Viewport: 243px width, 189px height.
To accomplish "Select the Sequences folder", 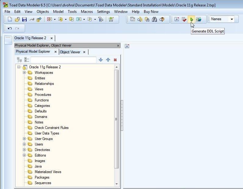I will point(43,183).
